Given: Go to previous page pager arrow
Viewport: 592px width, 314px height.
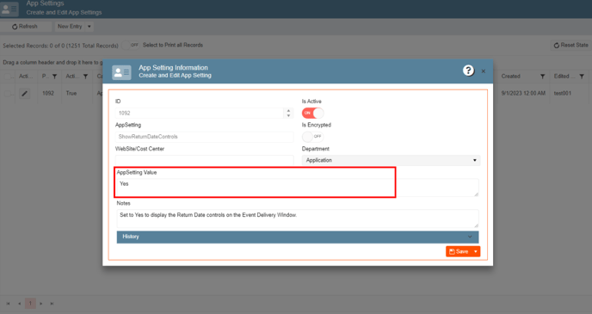Looking at the screenshot, I should point(19,304).
